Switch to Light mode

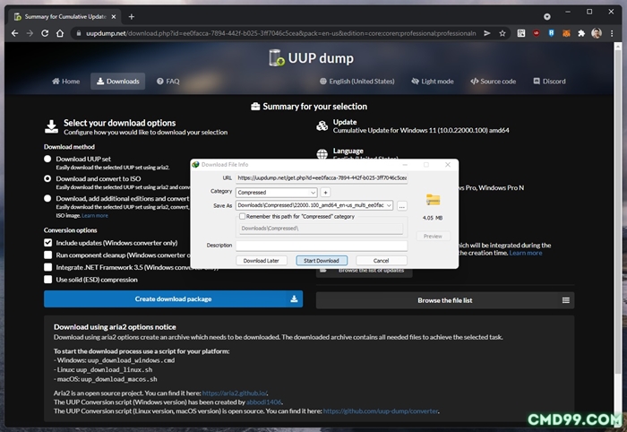point(433,82)
